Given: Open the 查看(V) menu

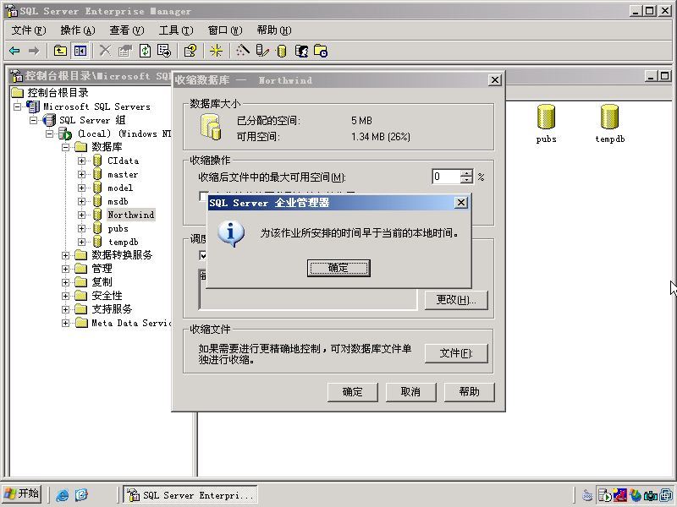Looking at the screenshot, I should tap(126, 30).
